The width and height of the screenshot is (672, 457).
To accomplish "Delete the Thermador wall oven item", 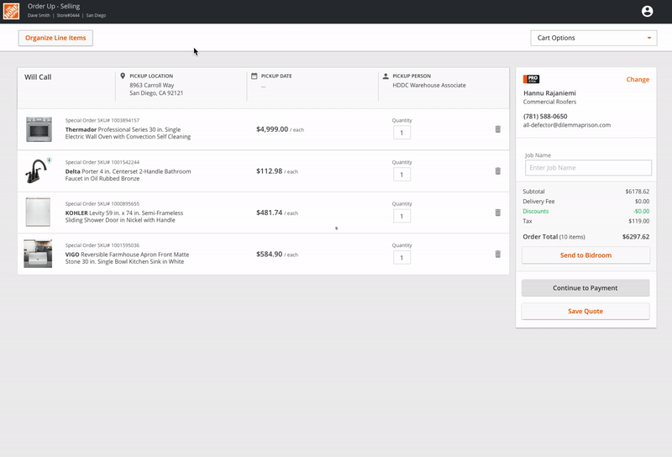I will tap(497, 129).
